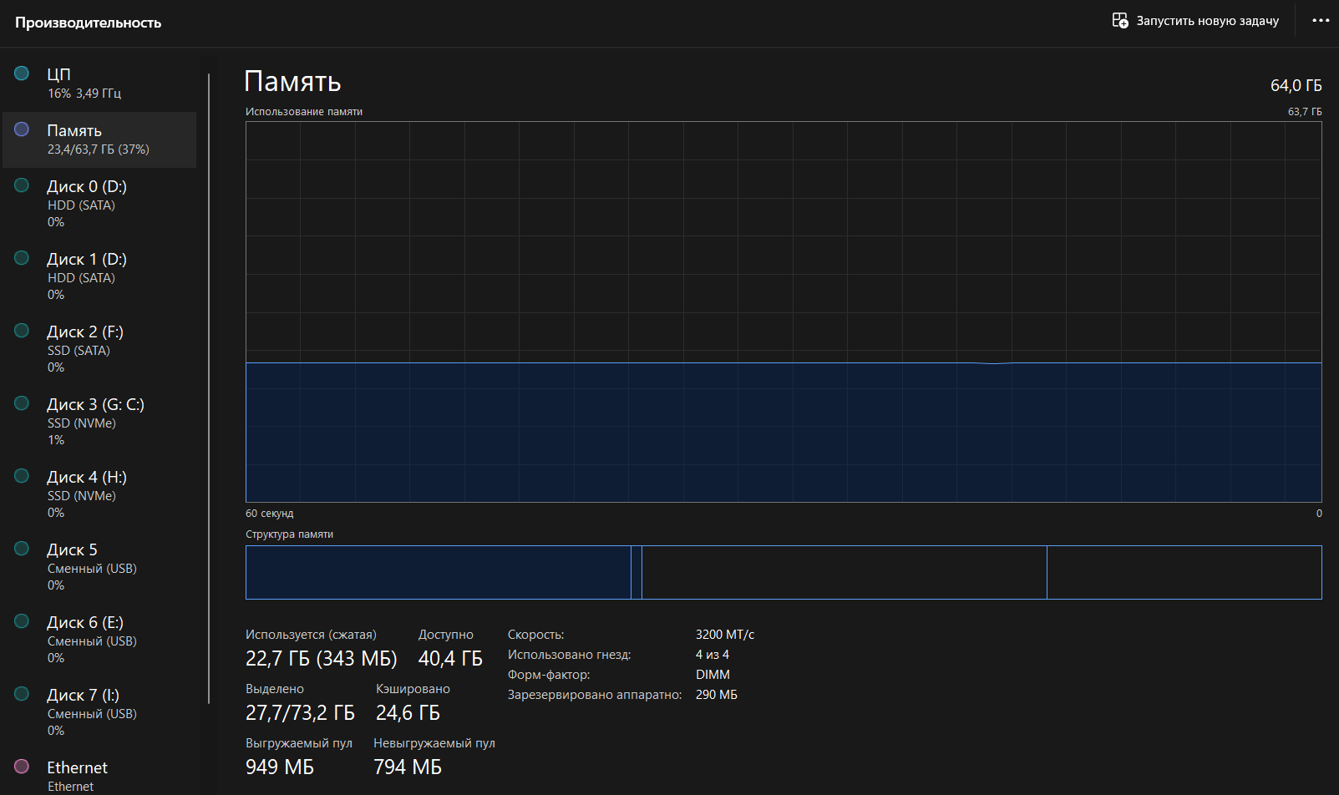Click the free segment of memory structure bar

coord(1184,573)
